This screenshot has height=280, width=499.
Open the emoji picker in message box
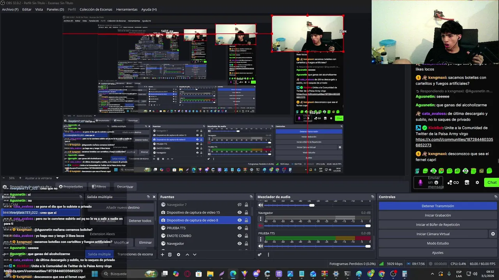coord(436,182)
